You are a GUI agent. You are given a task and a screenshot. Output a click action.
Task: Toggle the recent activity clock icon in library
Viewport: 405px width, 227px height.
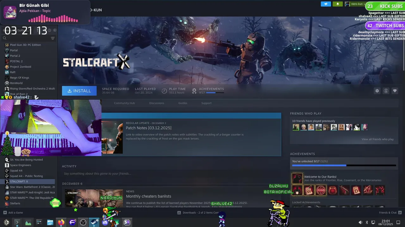49,30
